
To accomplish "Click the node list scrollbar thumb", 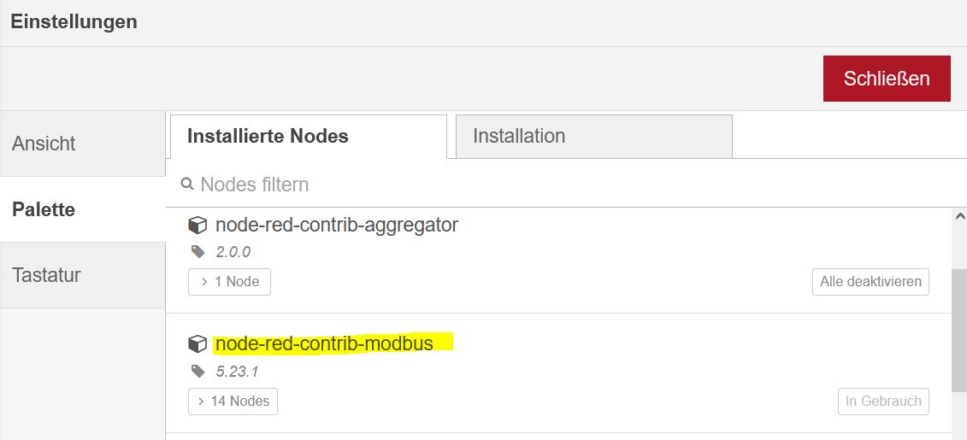I will [x=959, y=331].
